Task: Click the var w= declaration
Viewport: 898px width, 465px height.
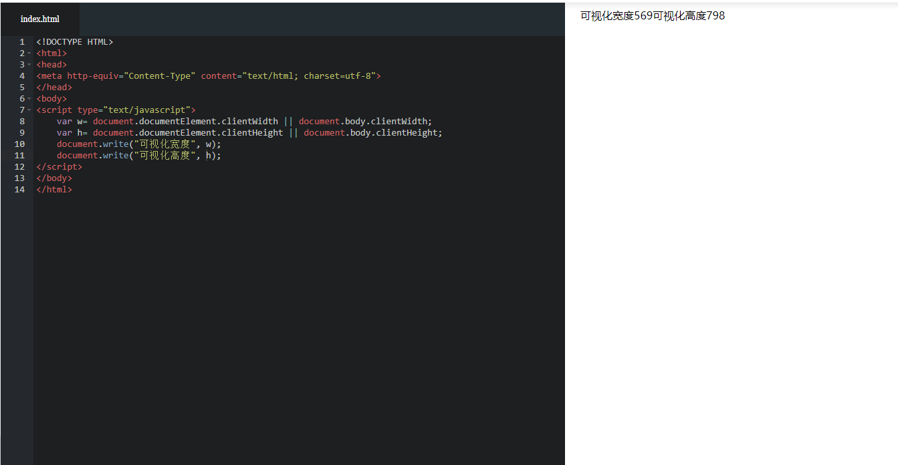Action: click(x=72, y=122)
